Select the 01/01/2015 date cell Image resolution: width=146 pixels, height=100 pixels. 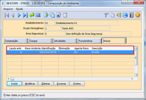tap(50, 52)
